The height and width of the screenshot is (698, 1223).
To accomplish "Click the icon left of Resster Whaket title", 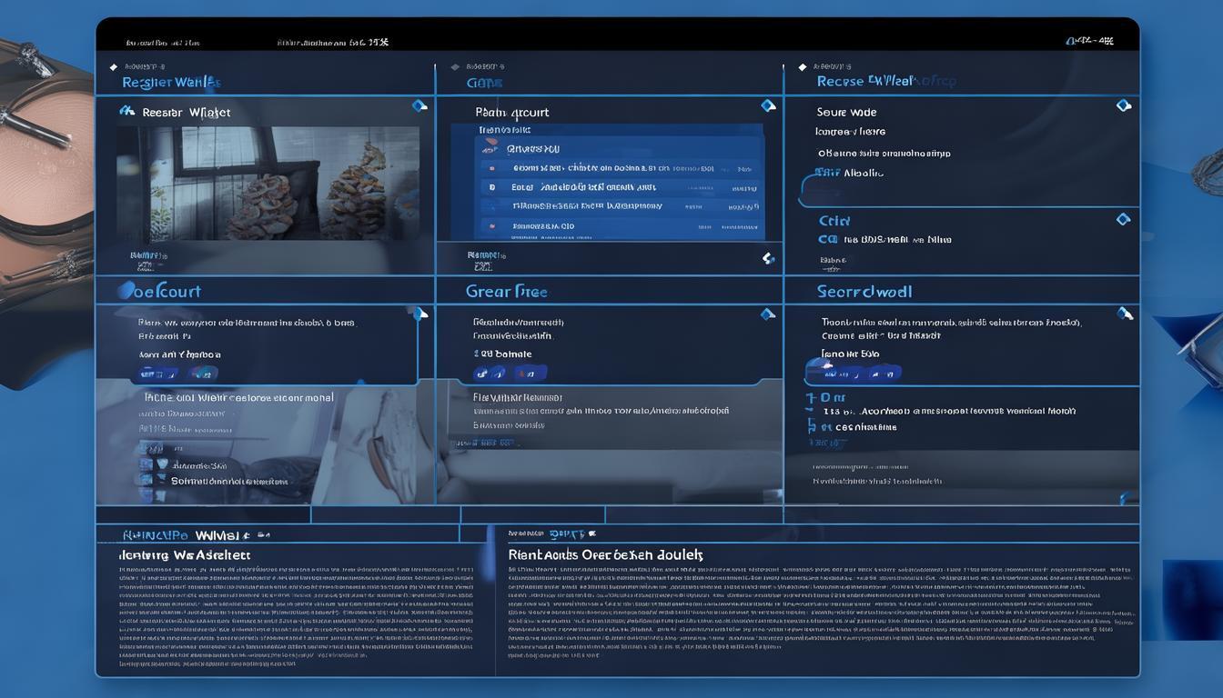I will [126, 111].
